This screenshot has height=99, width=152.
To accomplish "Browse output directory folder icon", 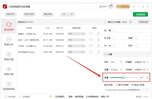I will pos(147,90).
